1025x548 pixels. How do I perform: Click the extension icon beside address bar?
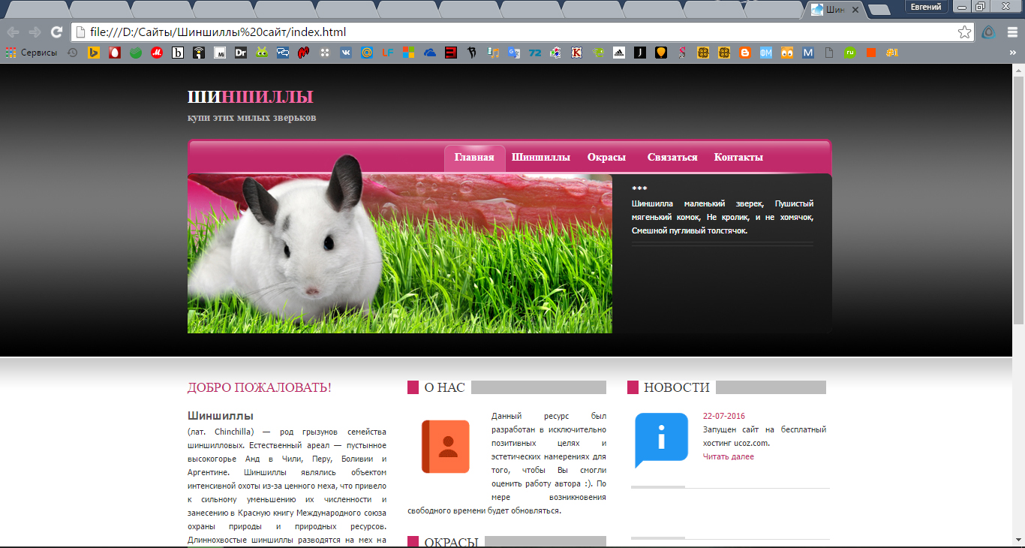click(x=989, y=32)
